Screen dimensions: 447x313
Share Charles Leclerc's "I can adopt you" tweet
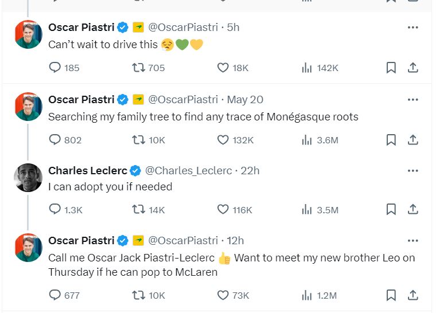[x=413, y=210]
